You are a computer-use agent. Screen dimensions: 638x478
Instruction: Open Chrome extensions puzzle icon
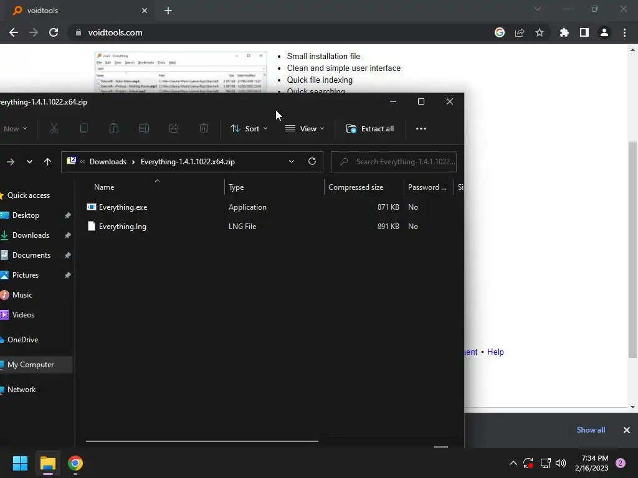click(564, 32)
